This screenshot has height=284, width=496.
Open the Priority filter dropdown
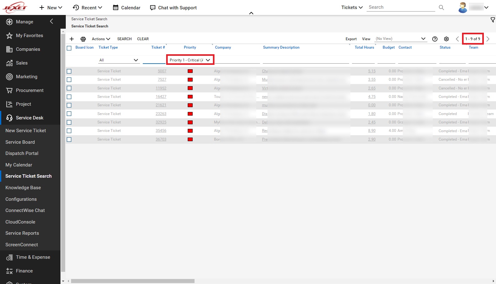point(190,60)
